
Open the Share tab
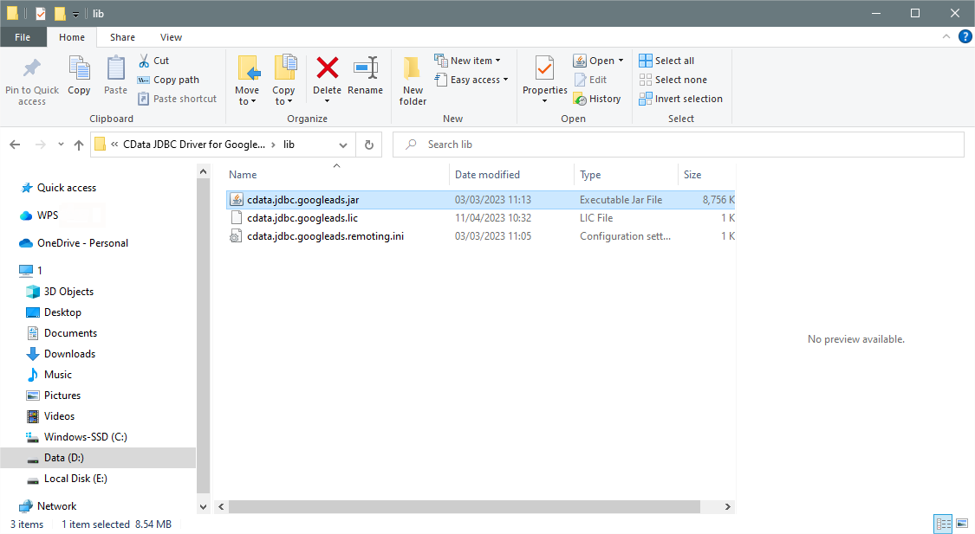click(x=122, y=37)
